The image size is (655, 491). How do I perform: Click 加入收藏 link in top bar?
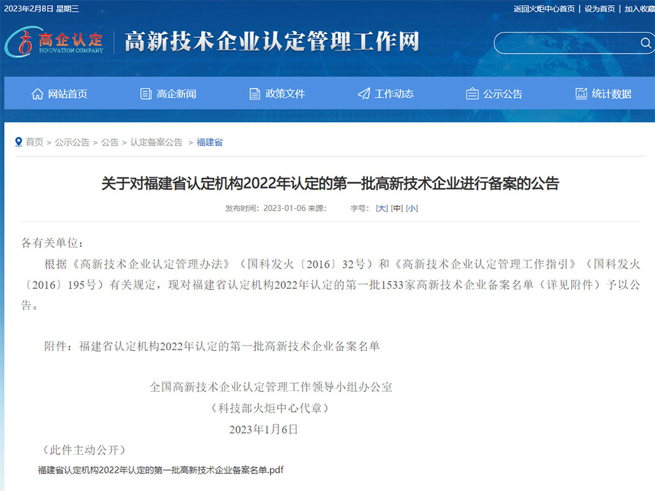tap(639, 9)
